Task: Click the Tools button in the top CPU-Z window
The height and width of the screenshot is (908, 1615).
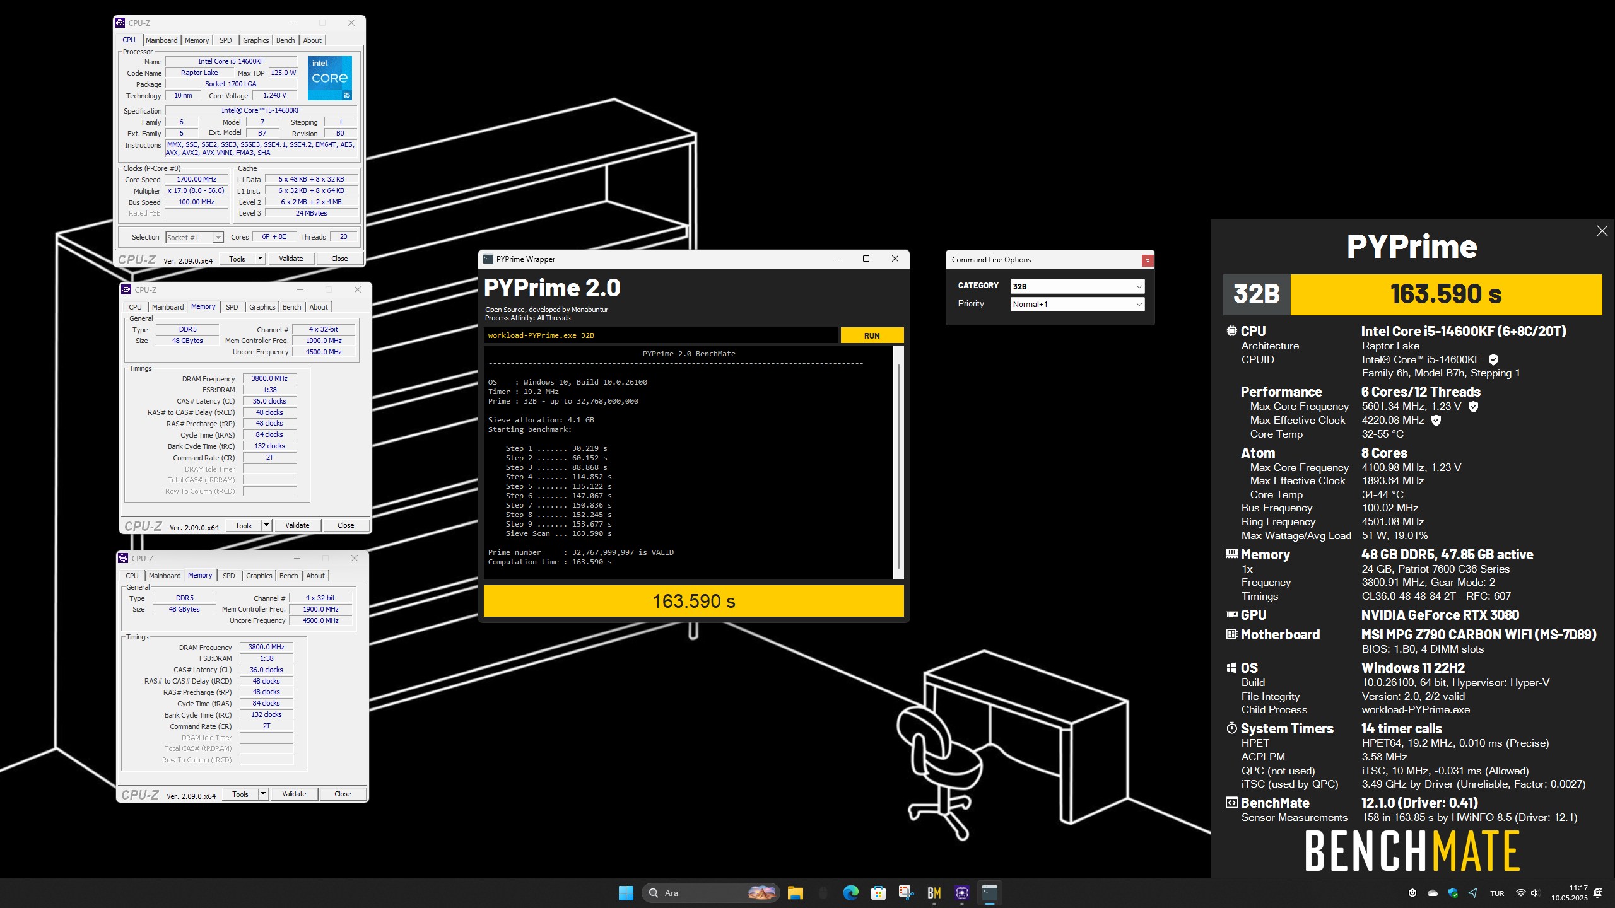Action: [x=237, y=259]
